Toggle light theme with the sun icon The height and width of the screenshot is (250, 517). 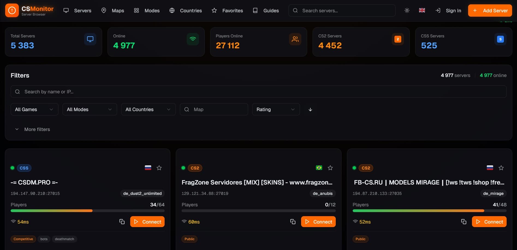[407, 10]
